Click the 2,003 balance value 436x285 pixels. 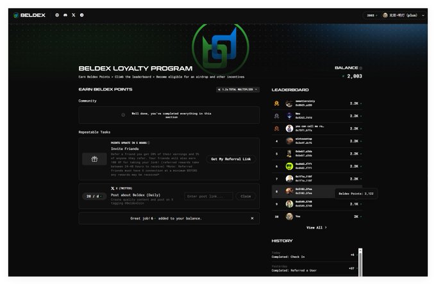point(355,76)
